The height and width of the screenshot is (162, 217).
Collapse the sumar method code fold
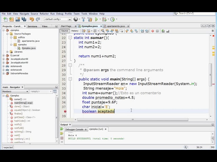pos(70,37)
